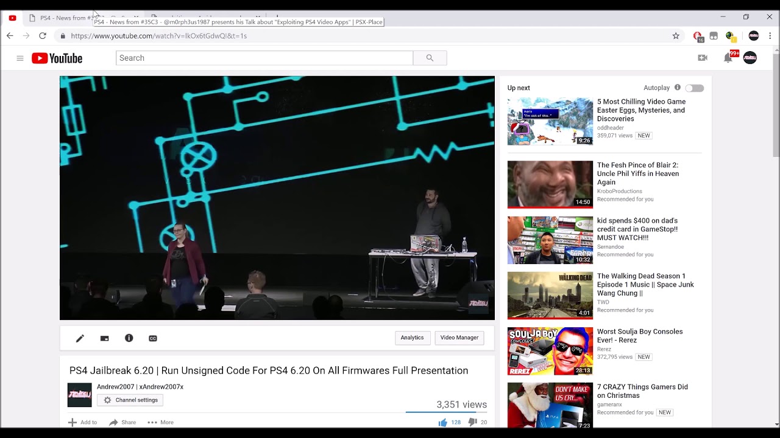This screenshot has width=780, height=438.
Task: Open the video enhancements icon
Action: (104, 338)
